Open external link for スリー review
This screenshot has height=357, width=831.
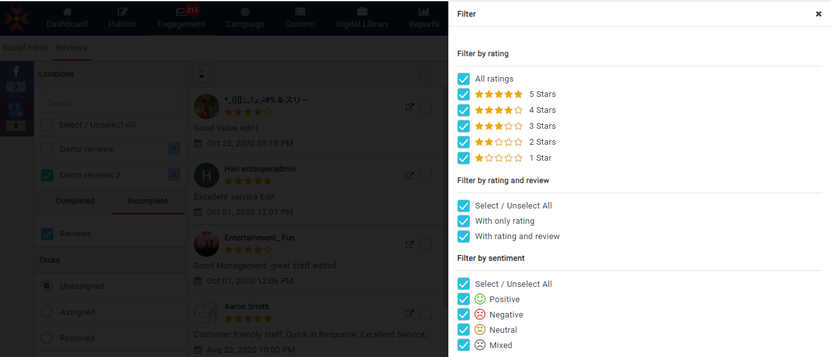click(410, 106)
